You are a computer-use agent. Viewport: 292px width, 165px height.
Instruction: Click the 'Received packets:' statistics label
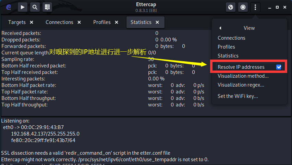21,33
